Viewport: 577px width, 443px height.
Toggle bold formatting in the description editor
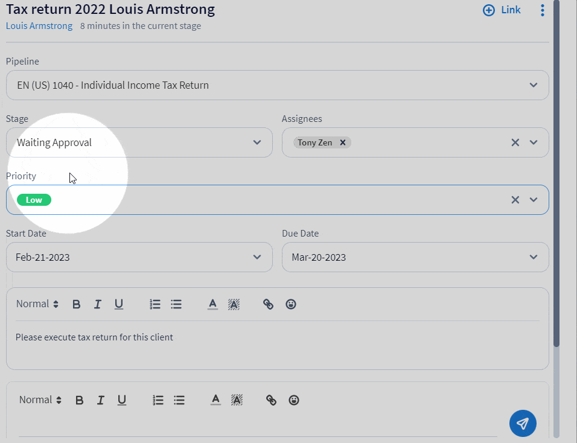coord(76,304)
